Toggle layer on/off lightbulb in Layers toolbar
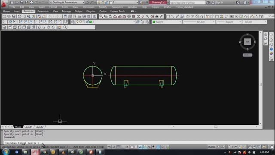 coord(77,22)
